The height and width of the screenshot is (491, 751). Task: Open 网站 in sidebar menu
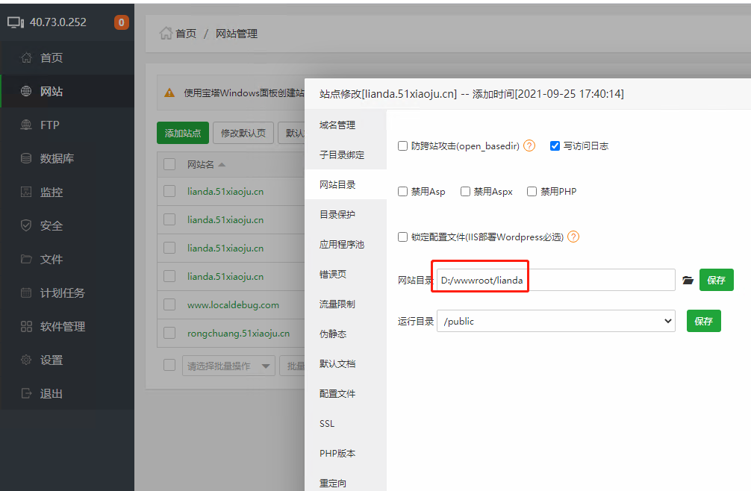tap(67, 91)
